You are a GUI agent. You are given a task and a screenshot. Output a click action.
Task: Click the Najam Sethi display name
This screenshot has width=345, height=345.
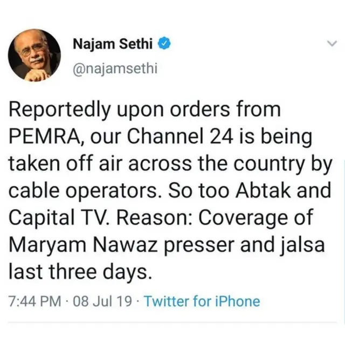tap(113, 45)
